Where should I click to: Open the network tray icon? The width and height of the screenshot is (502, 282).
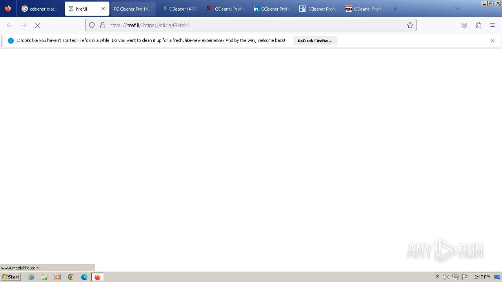pyautogui.click(x=455, y=277)
